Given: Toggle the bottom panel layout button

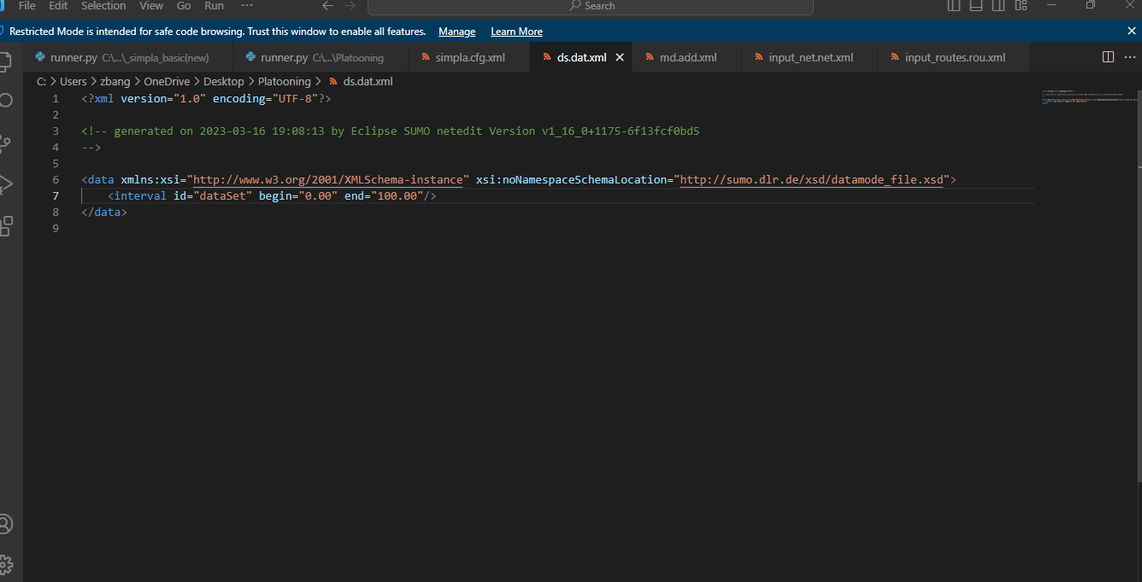Looking at the screenshot, I should [975, 6].
